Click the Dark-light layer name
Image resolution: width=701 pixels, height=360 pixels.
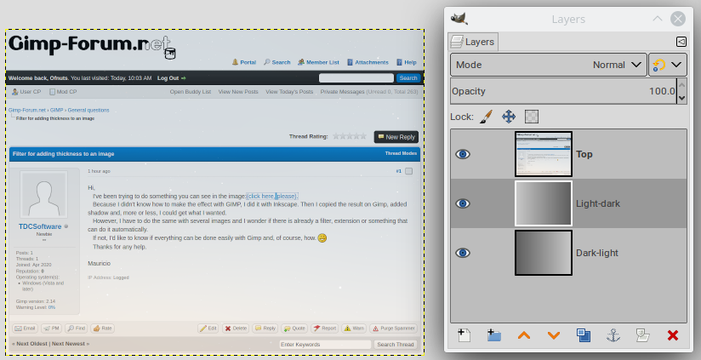(x=597, y=253)
